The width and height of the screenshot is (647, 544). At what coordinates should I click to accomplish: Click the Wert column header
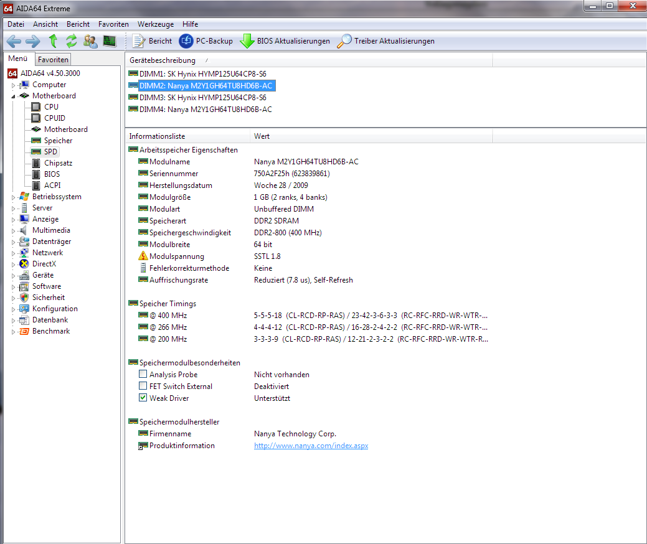(371, 136)
